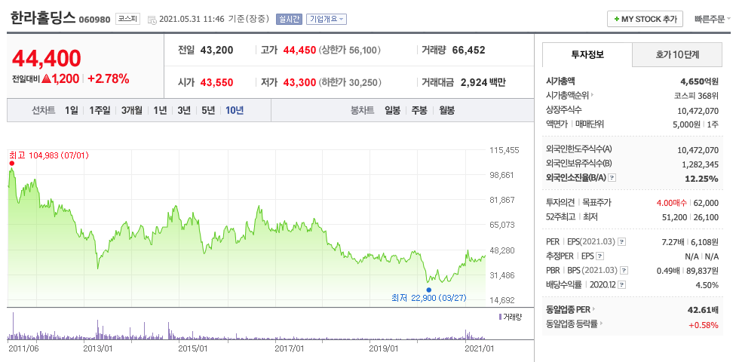Click the 투자의견 link

click(560, 203)
